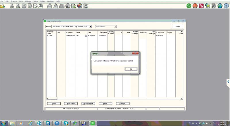Click the store lookup icon beside 003
This screenshot has width=230, height=126.
click(x=86, y=36)
